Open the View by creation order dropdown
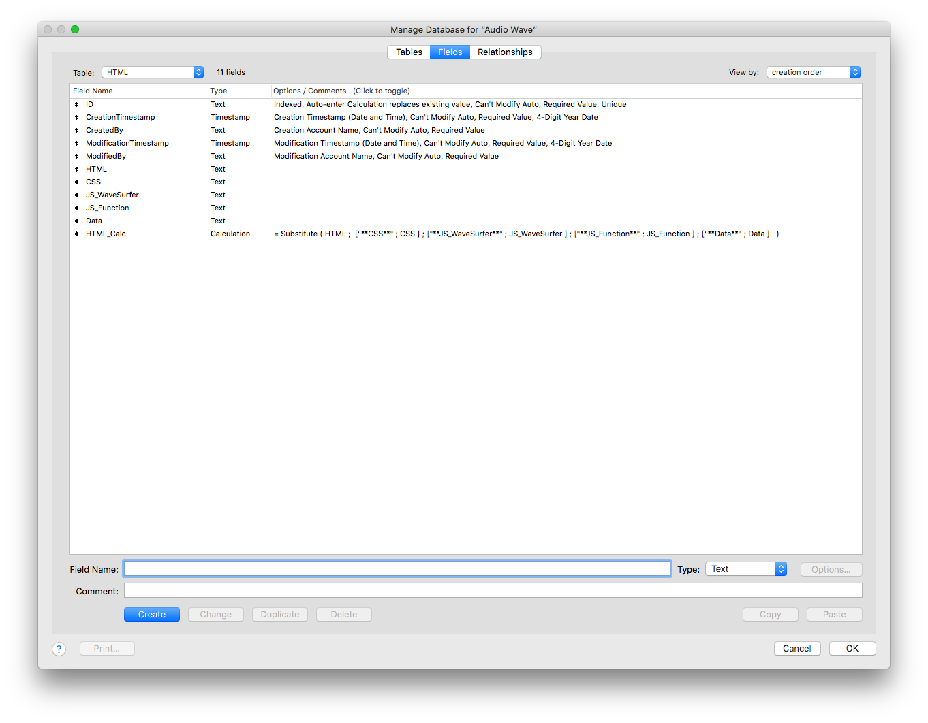 (x=814, y=72)
